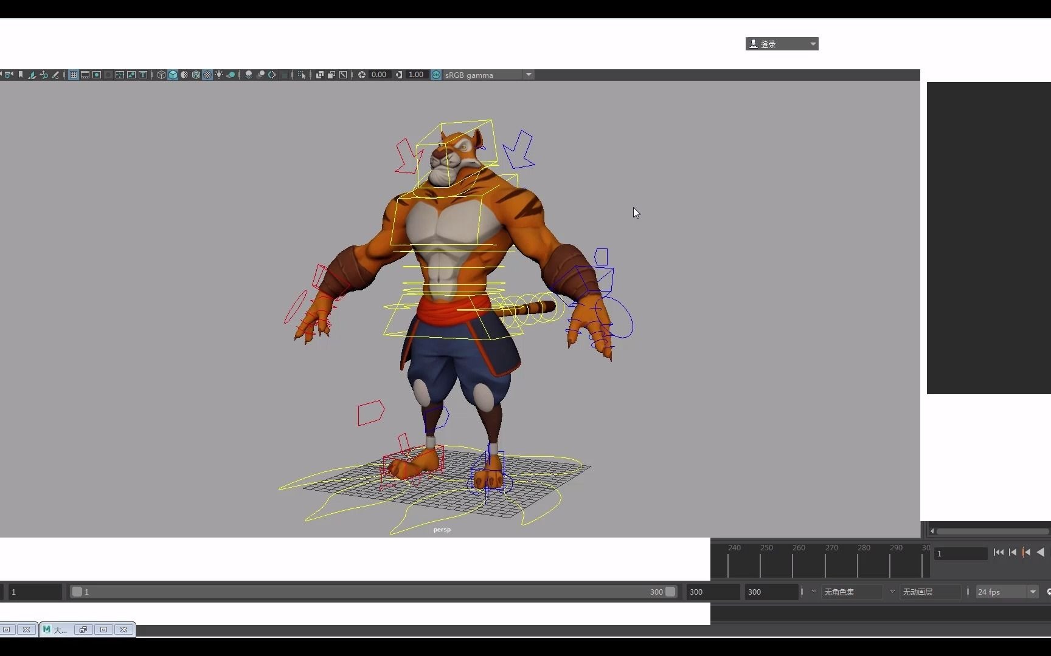Click the current frame field in the timeline
The height and width of the screenshot is (656, 1051).
tap(961, 553)
